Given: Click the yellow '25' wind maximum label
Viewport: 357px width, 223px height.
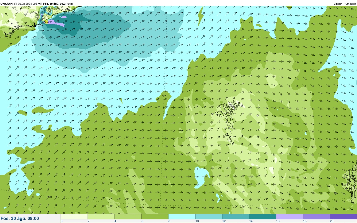Looking at the screenshot, I should click(x=46, y=22).
